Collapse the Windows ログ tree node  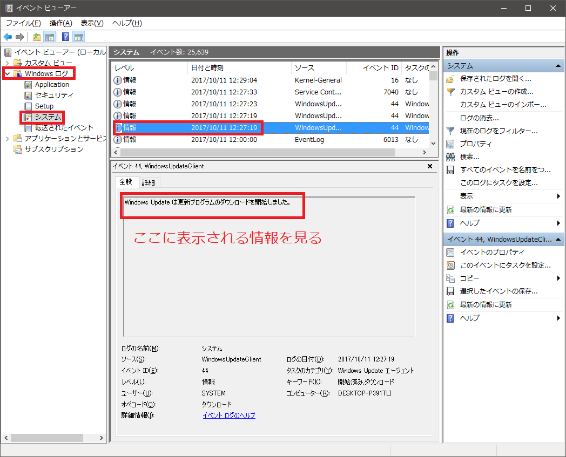point(7,73)
